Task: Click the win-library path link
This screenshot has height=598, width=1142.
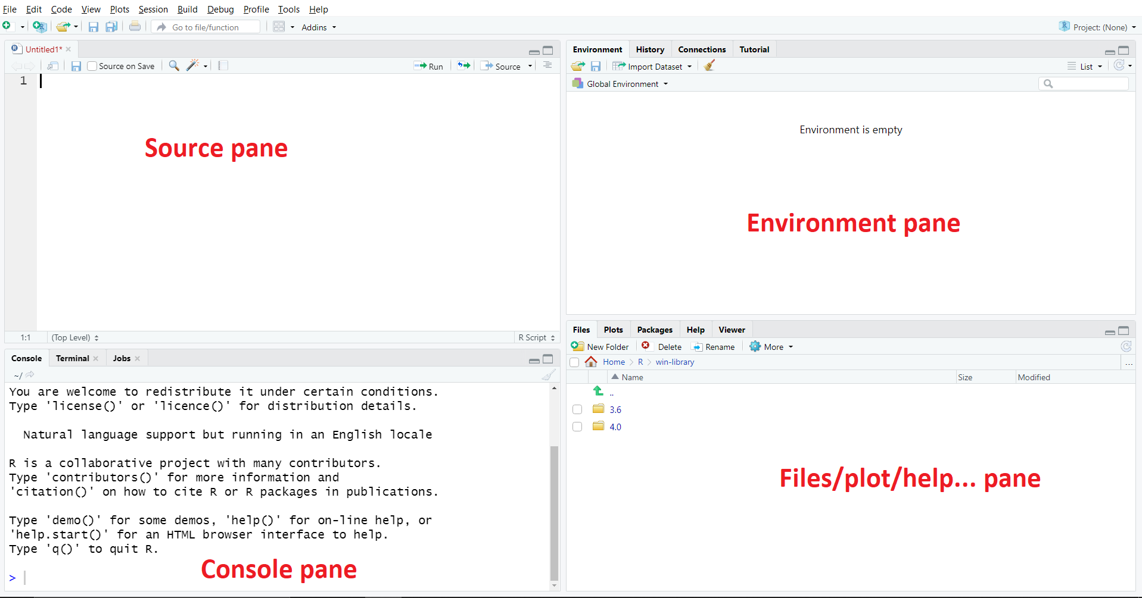Action: click(674, 362)
